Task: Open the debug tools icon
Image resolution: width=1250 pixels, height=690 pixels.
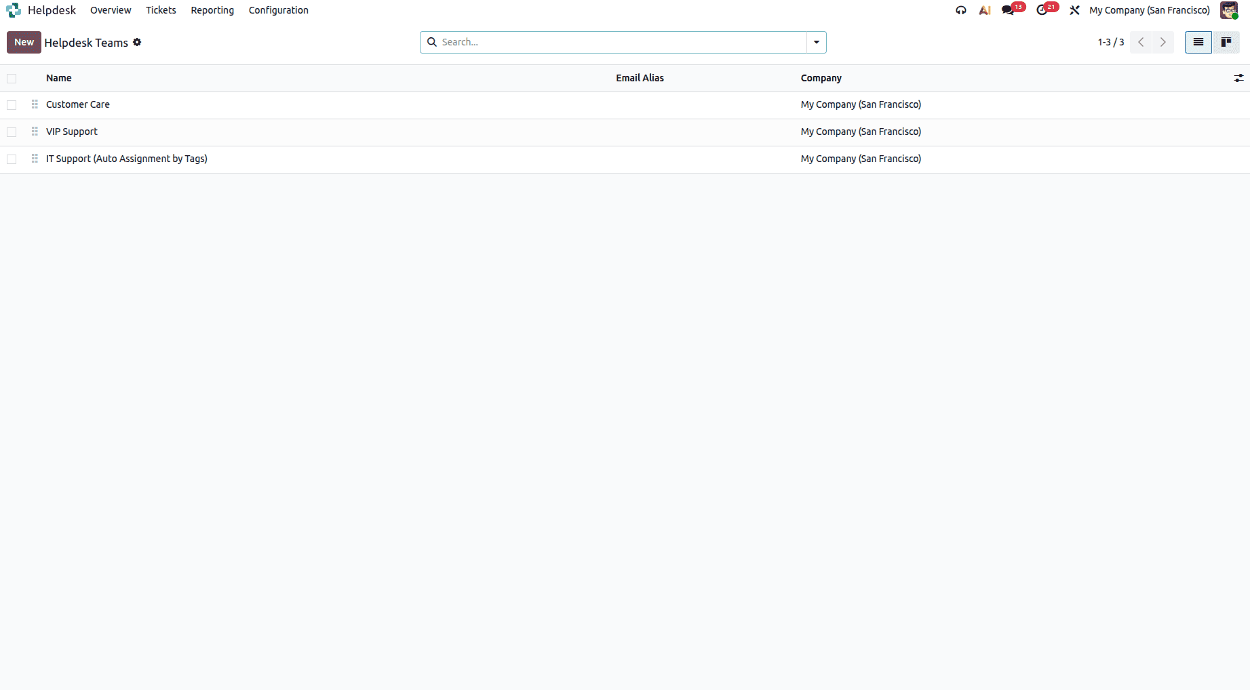Action: tap(1075, 10)
